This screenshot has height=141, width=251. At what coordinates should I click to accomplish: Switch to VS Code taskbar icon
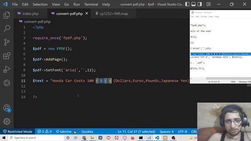157,137
